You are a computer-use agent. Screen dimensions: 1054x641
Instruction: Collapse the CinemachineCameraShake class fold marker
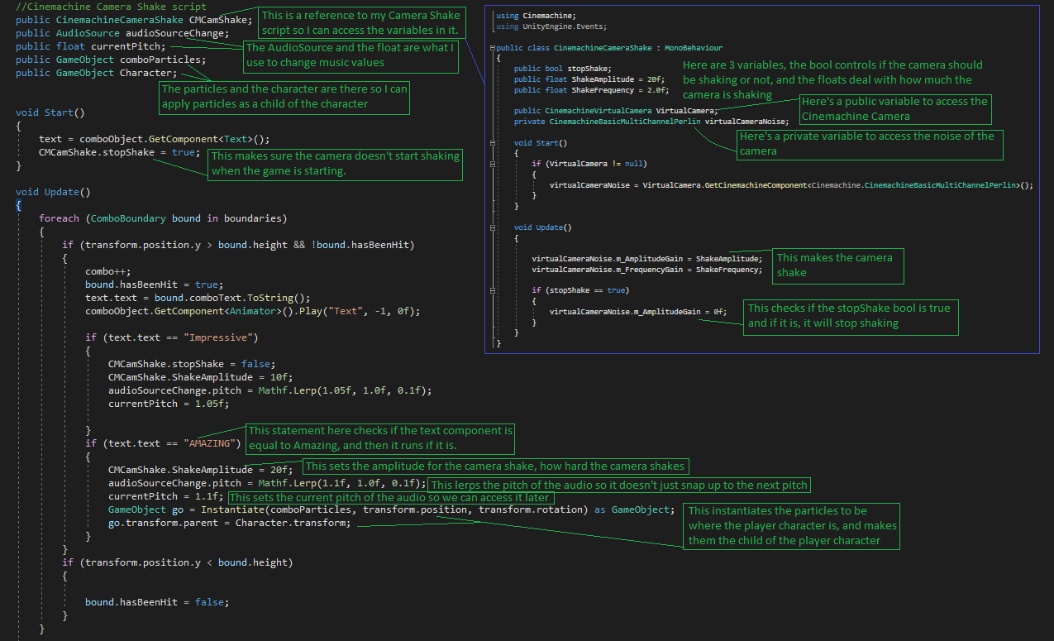point(493,49)
